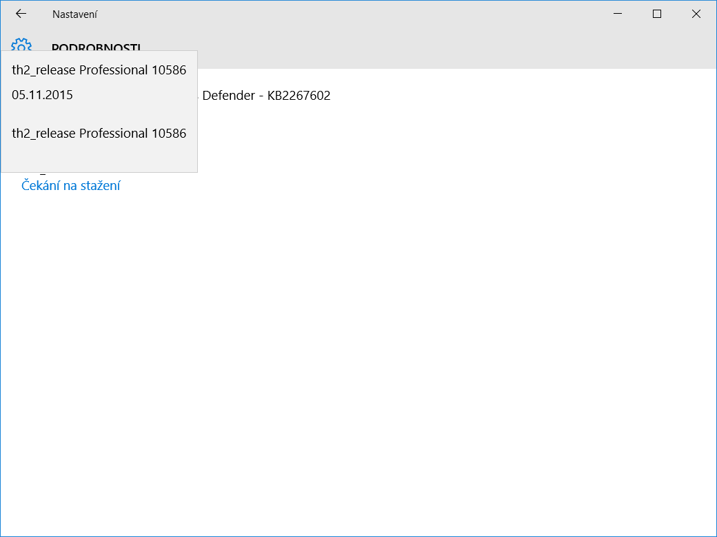The width and height of the screenshot is (717, 537).
Task: Click the blue settings gear icon
Action: pyautogui.click(x=21, y=44)
